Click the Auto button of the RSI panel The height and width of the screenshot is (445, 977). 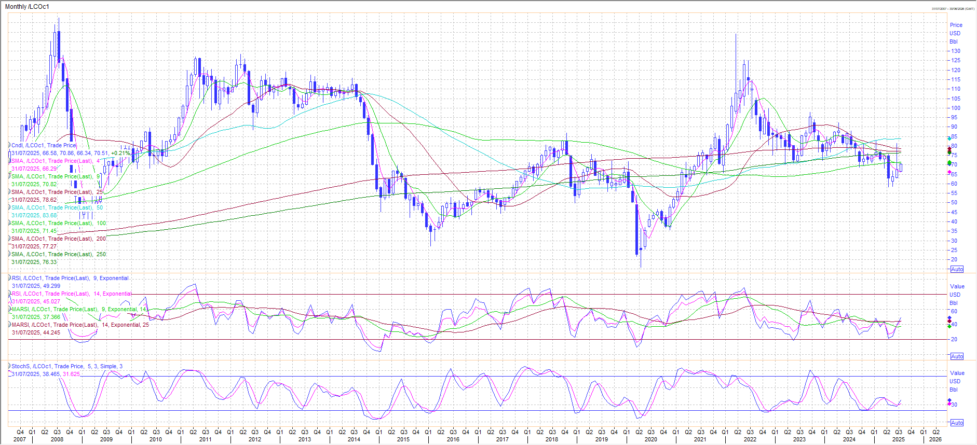click(957, 356)
